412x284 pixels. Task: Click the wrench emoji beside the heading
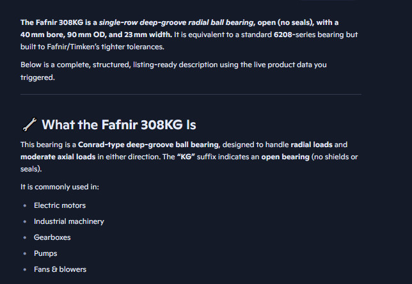click(x=29, y=124)
